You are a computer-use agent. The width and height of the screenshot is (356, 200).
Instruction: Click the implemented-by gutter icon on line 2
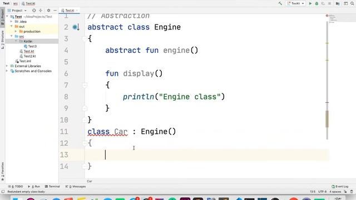click(76, 27)
